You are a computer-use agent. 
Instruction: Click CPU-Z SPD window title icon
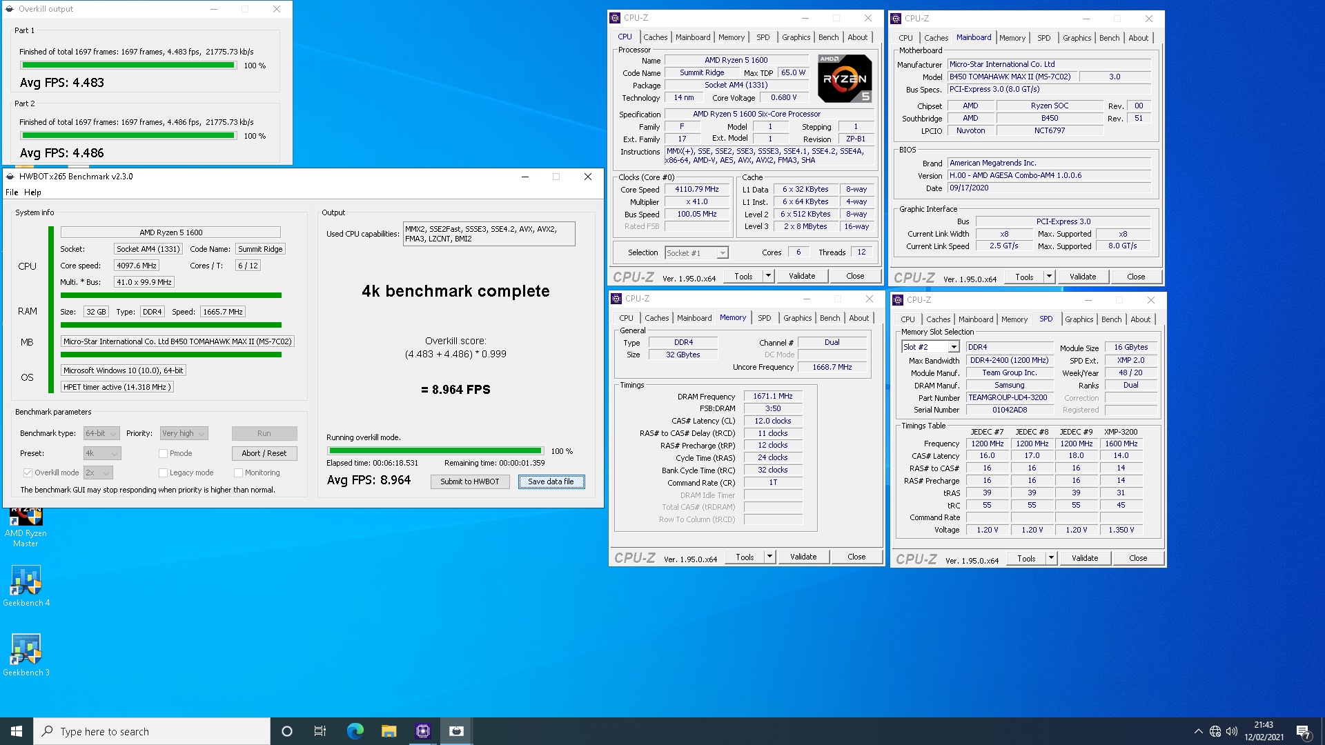898,300
